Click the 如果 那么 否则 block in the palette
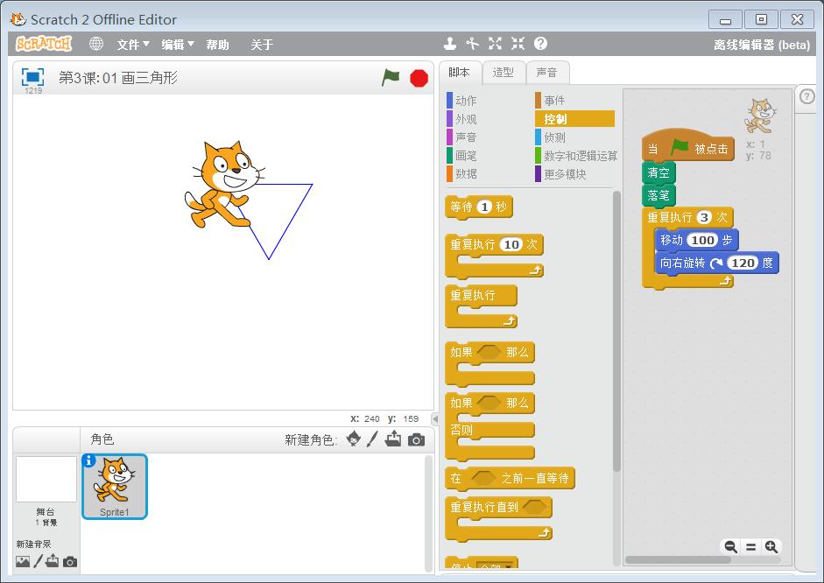The image size is (824, 583). tap(489, 426)
